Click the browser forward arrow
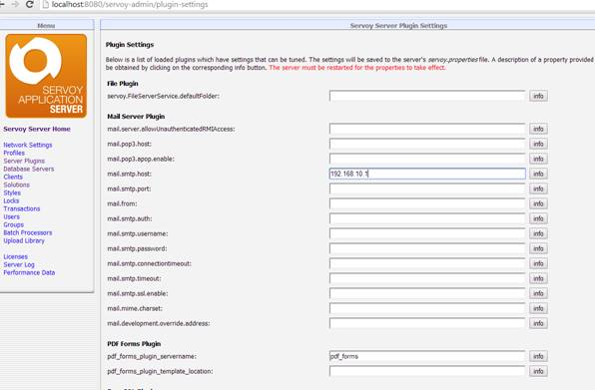Screen dimensions: 595x390 click(15, 4)
